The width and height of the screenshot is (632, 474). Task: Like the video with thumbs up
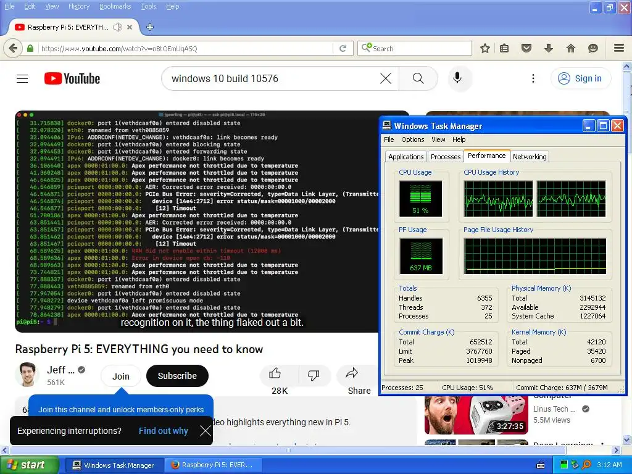[x=275, y=373]
